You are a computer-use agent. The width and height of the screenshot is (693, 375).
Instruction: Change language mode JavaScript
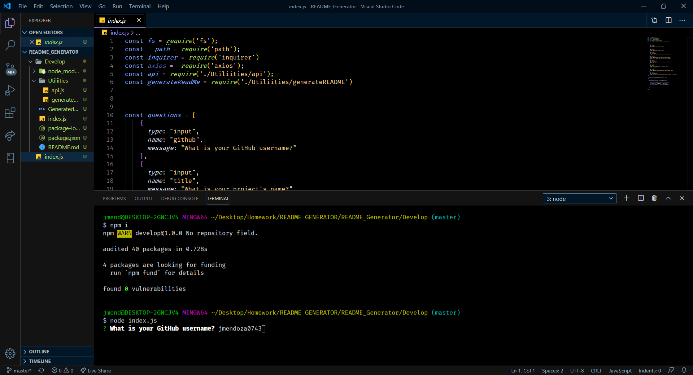pyautogui.click(x=620, y=370)
